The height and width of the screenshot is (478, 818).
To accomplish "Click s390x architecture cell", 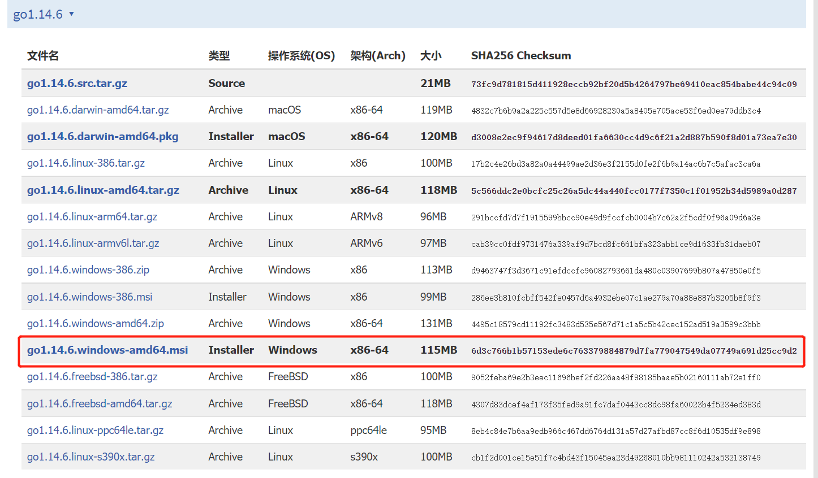I will click(364, 457).
